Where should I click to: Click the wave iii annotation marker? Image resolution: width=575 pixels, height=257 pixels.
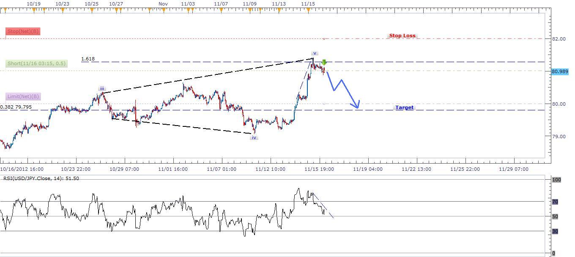[x=101, y=88]
